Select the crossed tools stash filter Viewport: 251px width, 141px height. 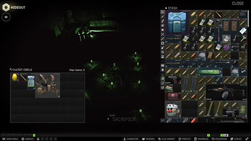162,34
